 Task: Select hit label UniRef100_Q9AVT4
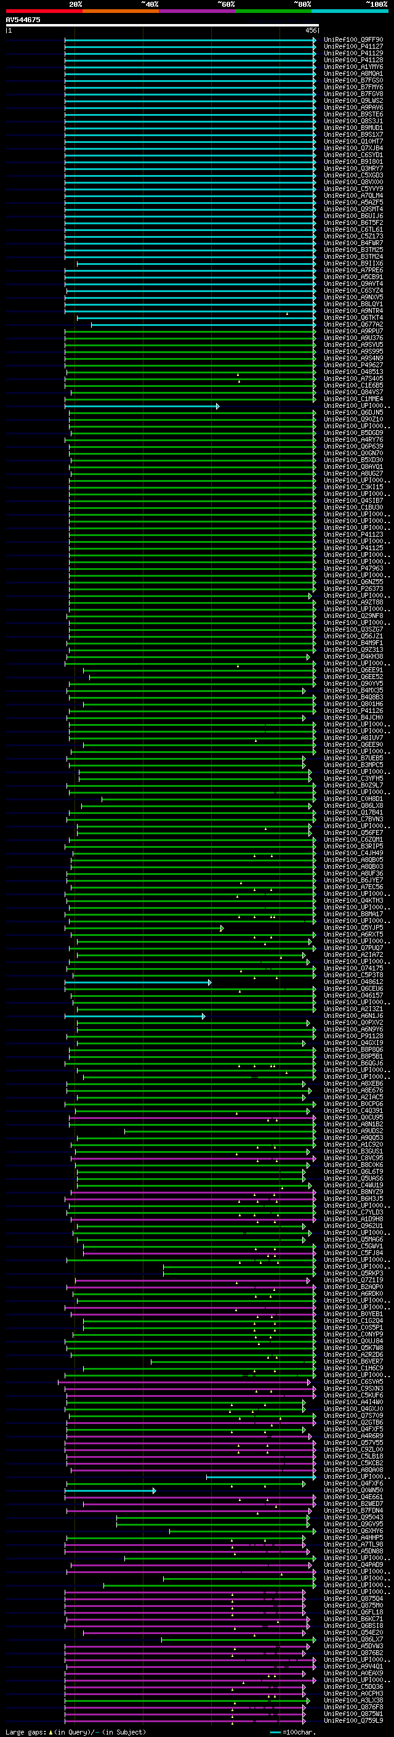tap(353, 284)
